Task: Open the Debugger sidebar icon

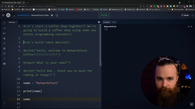Action: pos(4,33)
